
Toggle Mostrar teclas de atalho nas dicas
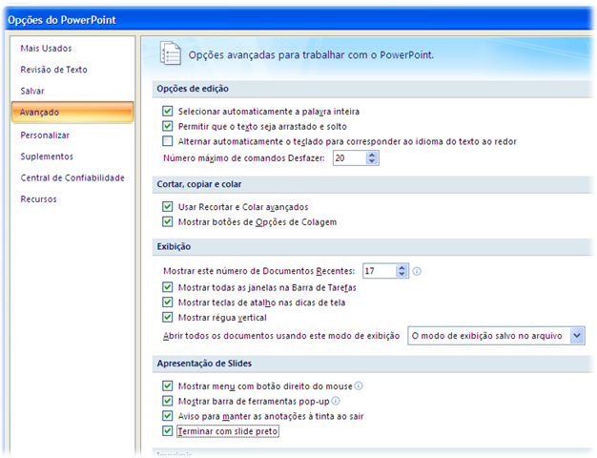[x=168, y=302]
